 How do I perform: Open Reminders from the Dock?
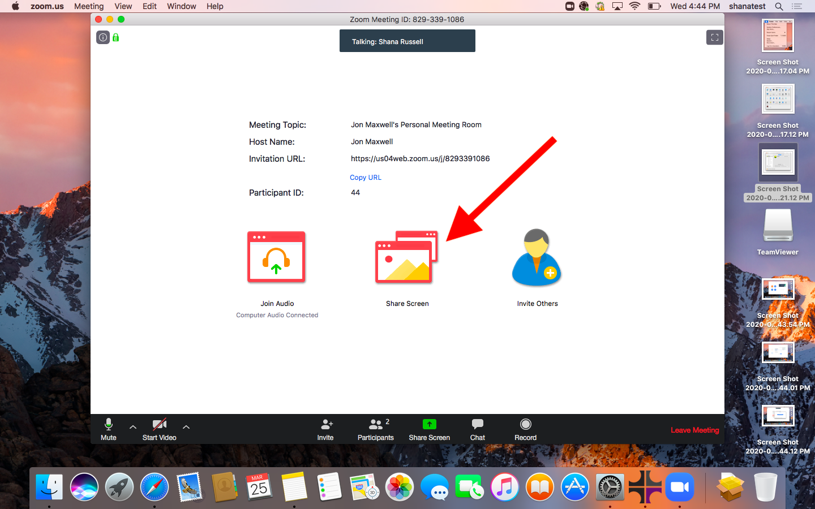(x=329, y=486)
